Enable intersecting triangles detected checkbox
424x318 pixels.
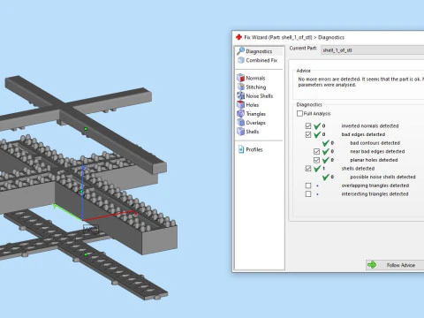click(308, 194)
